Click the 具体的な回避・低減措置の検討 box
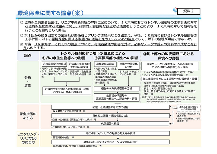This screenshot has height=154, width=217. 110,116
